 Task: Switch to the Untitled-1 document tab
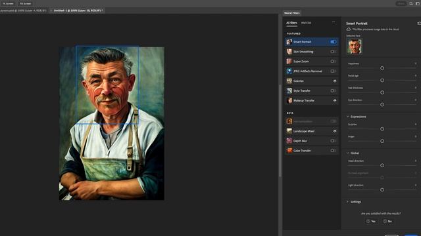[x=78, y=10]
